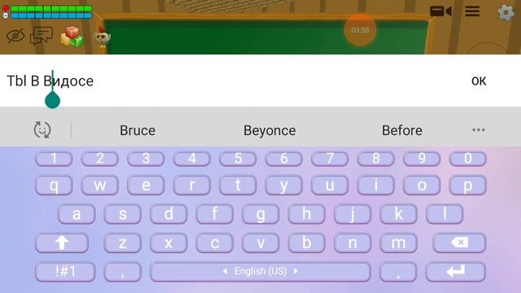Delete a character with the backspace key
This screenshot has height=293, width=521.
tap(459, 243)
